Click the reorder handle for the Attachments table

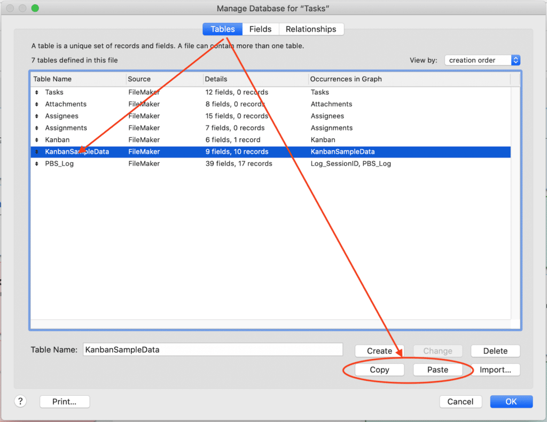point(37,104)
